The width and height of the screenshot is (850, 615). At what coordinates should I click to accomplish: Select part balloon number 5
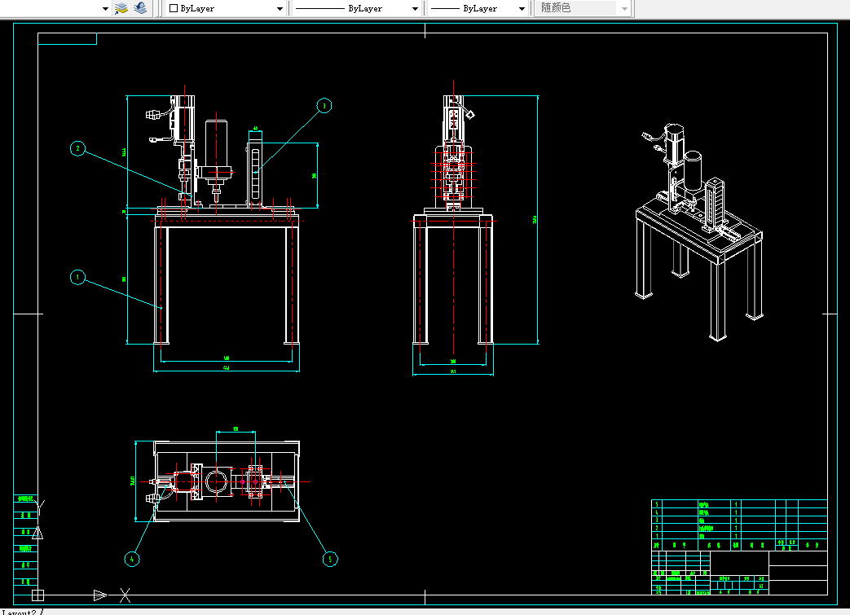[330, 559]
